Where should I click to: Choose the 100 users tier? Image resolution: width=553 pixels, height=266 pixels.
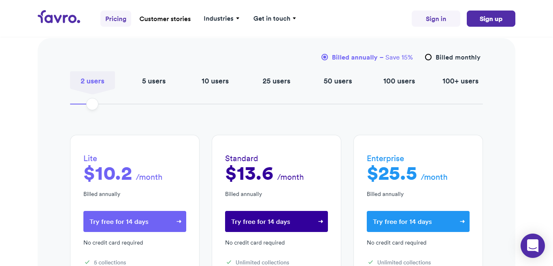[399, 81]
